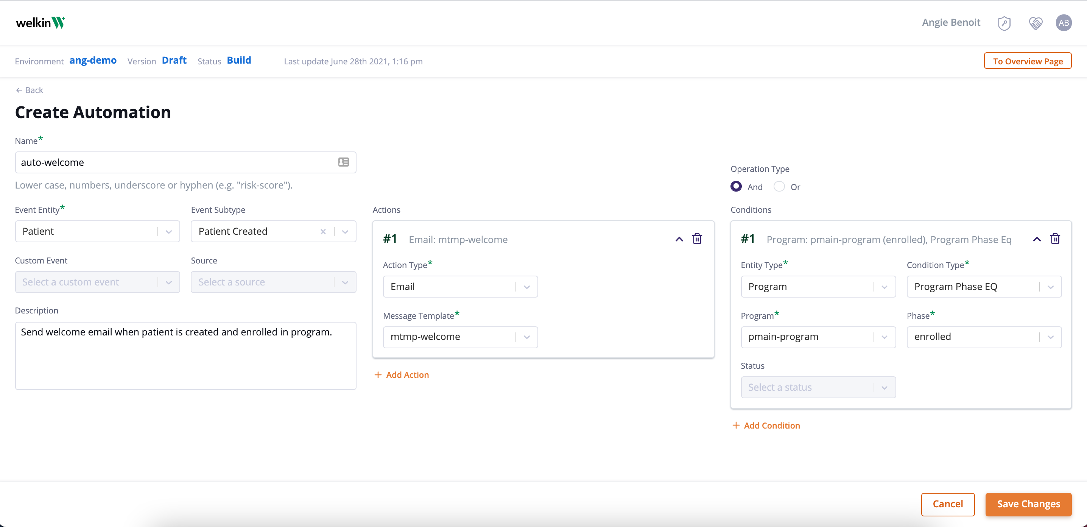Click the To Overview Page button
The image size is (1087, 527).
click(x=1028, y=61)
